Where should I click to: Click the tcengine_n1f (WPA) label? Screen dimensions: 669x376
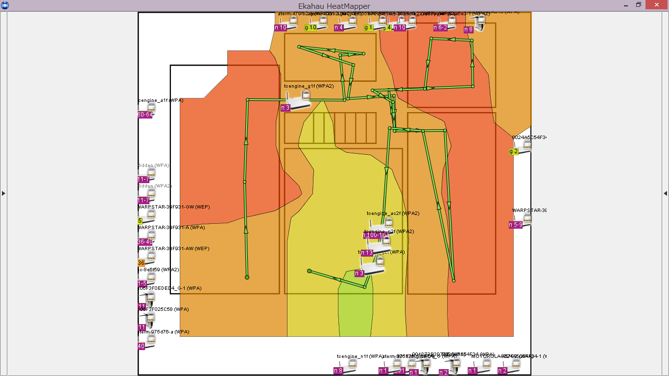[360, 356]
